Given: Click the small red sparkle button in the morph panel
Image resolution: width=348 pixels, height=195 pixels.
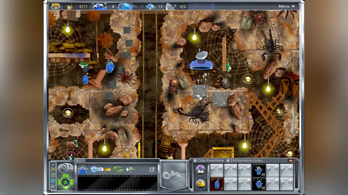Looking at the screenshot, I should click(x=290, y=160).
